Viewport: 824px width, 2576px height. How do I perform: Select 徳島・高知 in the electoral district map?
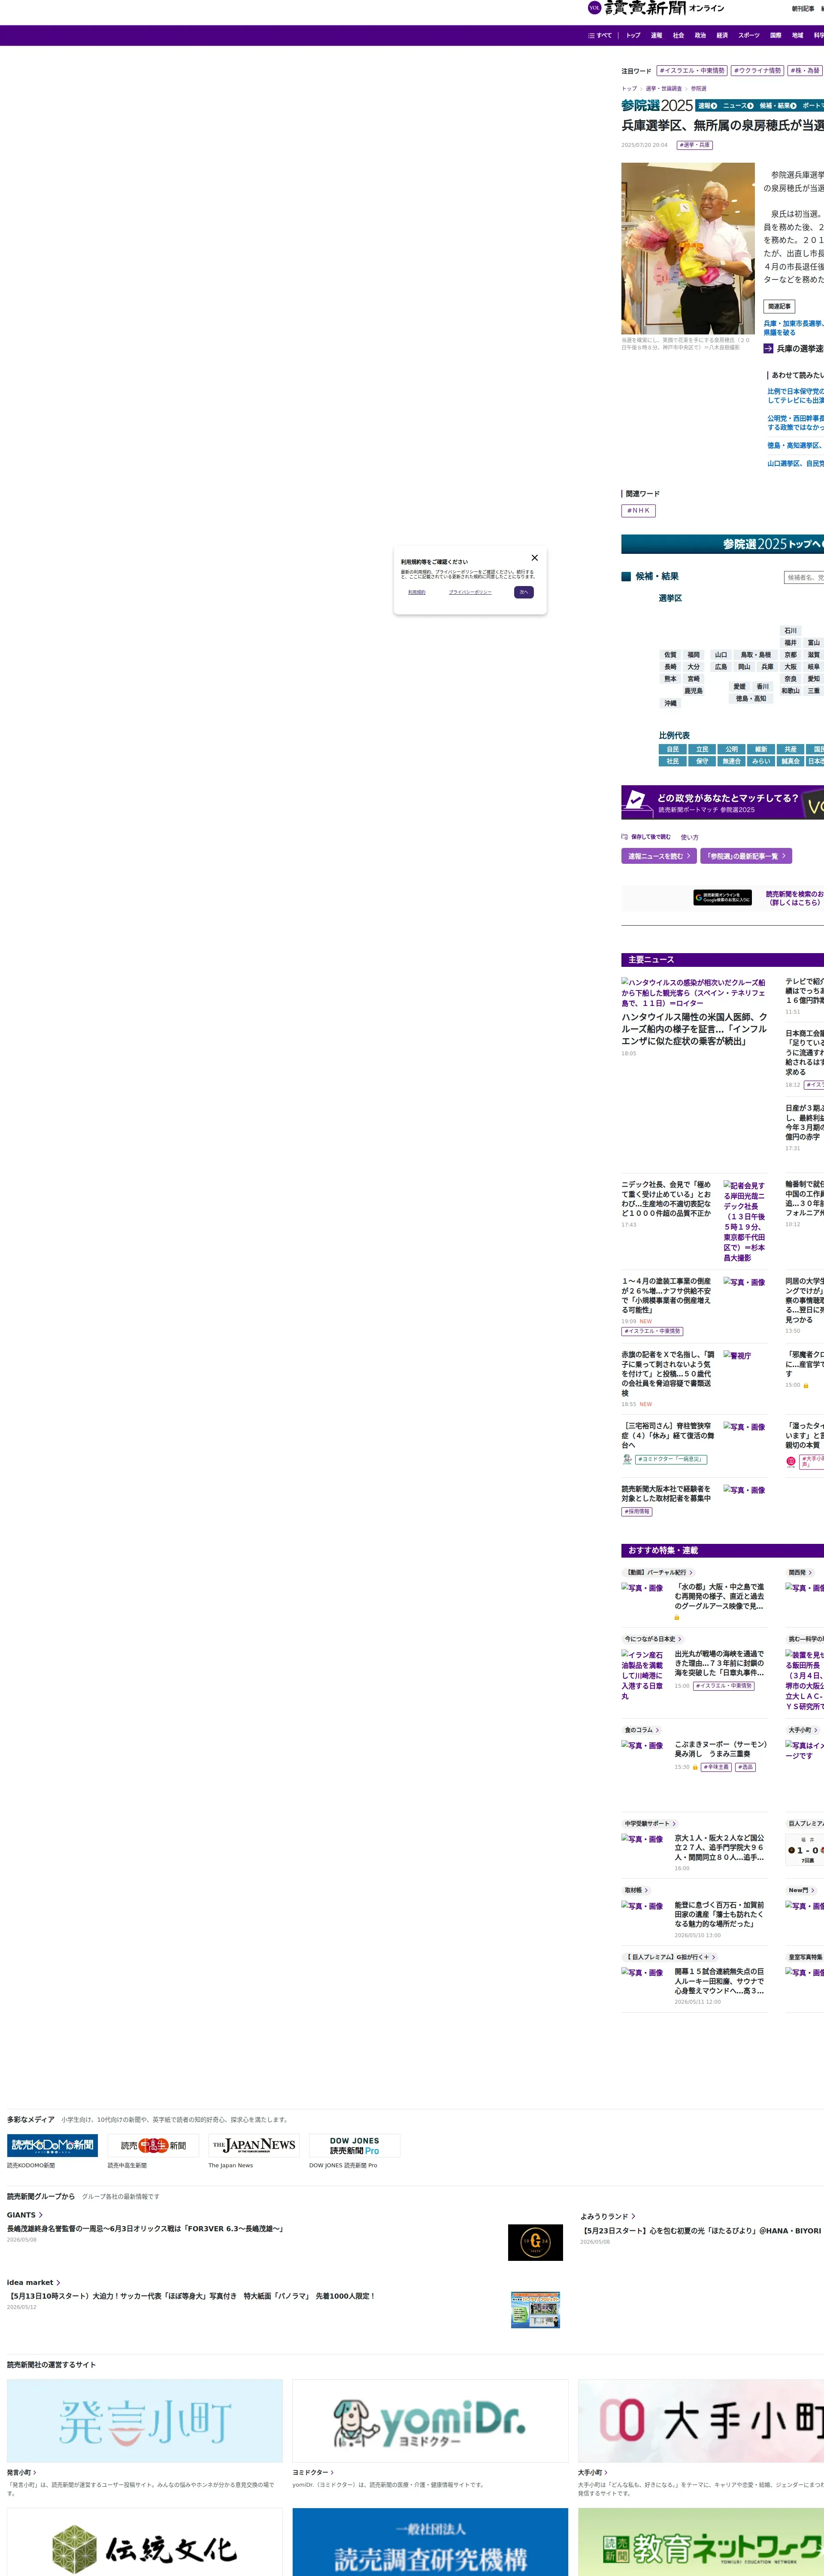(751, 699)
